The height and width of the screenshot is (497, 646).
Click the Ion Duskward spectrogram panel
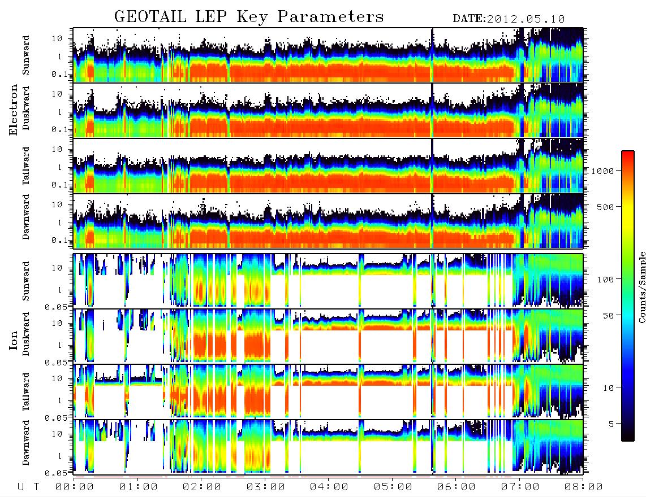click(328, 336)
